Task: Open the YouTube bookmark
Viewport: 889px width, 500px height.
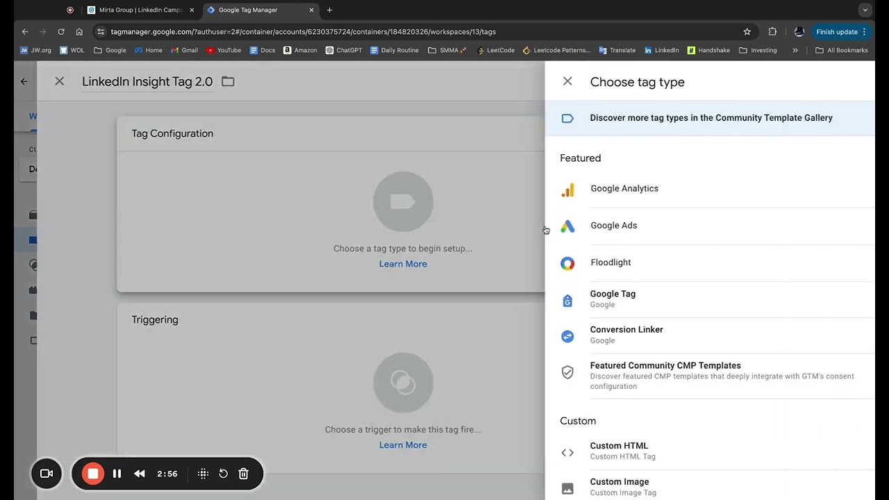Action: 224,51
